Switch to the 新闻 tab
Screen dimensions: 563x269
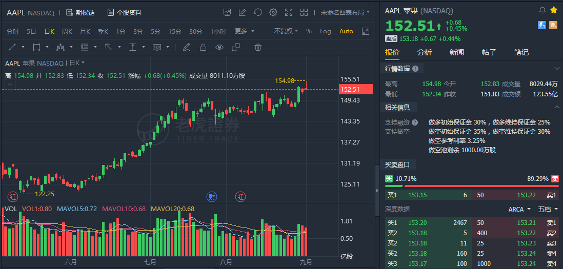(456, 52)
